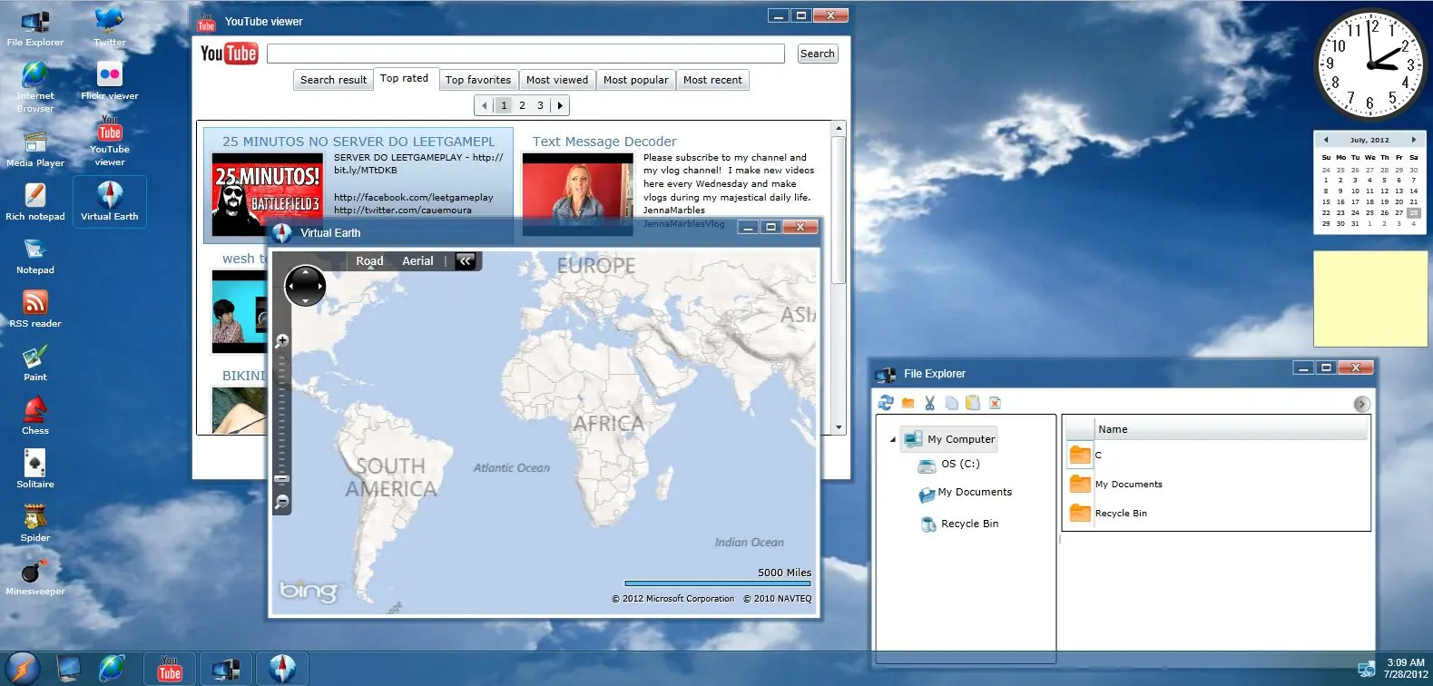Switch to YouTube viewer from the taskbar

click(170, 669)
